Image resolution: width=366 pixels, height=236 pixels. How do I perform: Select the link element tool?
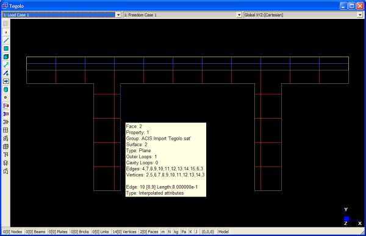[6, 65]
